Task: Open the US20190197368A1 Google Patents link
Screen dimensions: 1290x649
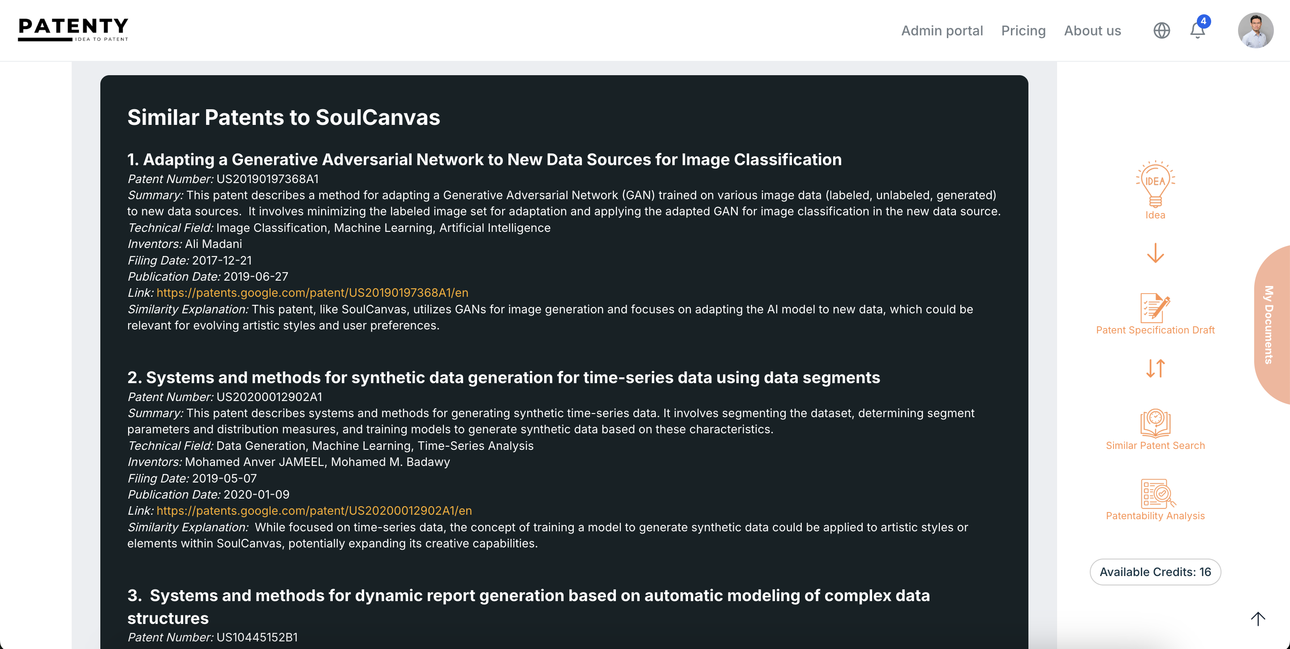Action: [312, 293]
